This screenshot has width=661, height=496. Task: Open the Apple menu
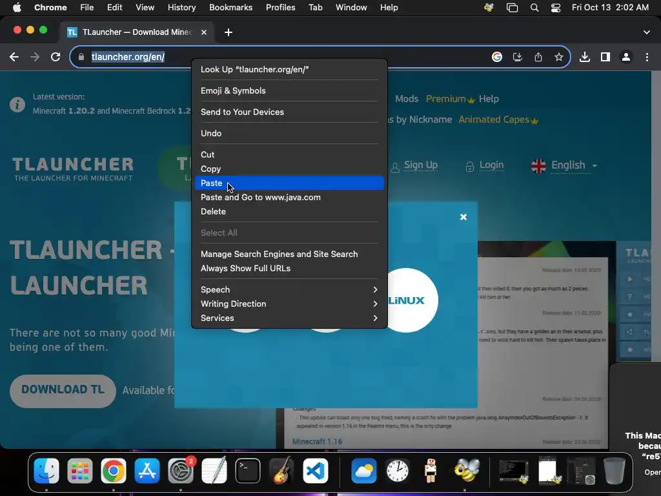tap(17, 8)
